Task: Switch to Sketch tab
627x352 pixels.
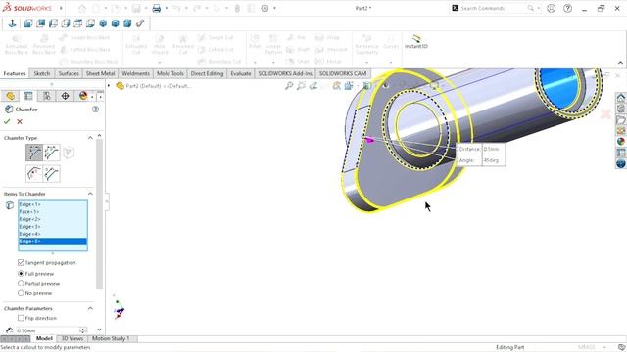Action: click(x=42, y=73)
